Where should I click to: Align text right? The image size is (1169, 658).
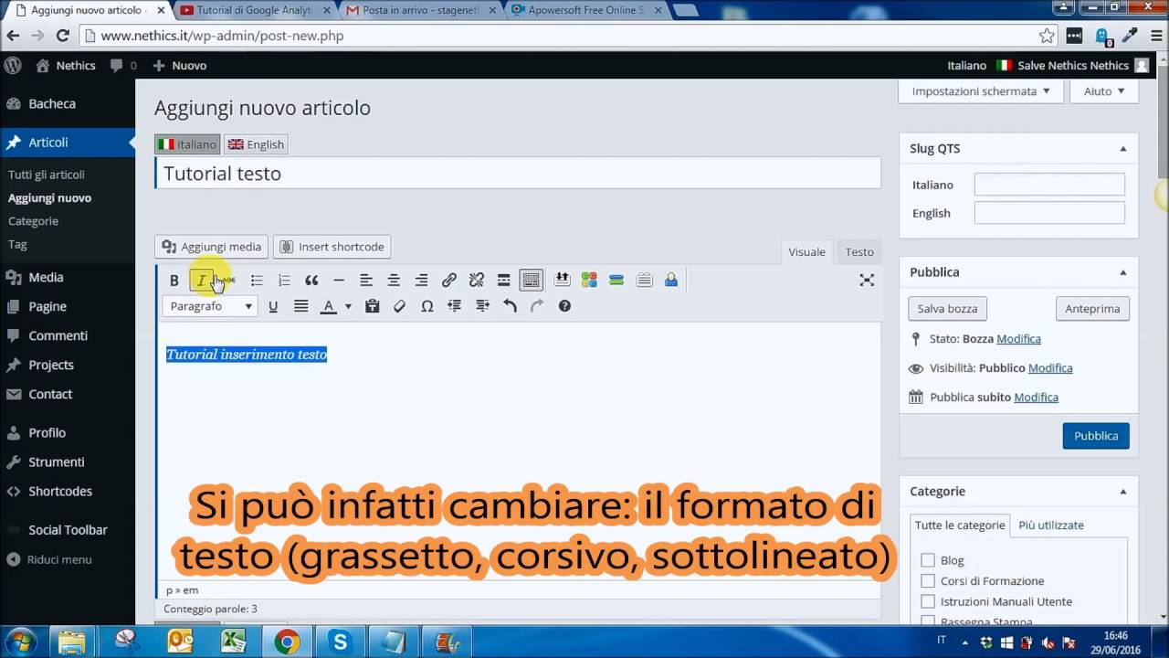421,281
